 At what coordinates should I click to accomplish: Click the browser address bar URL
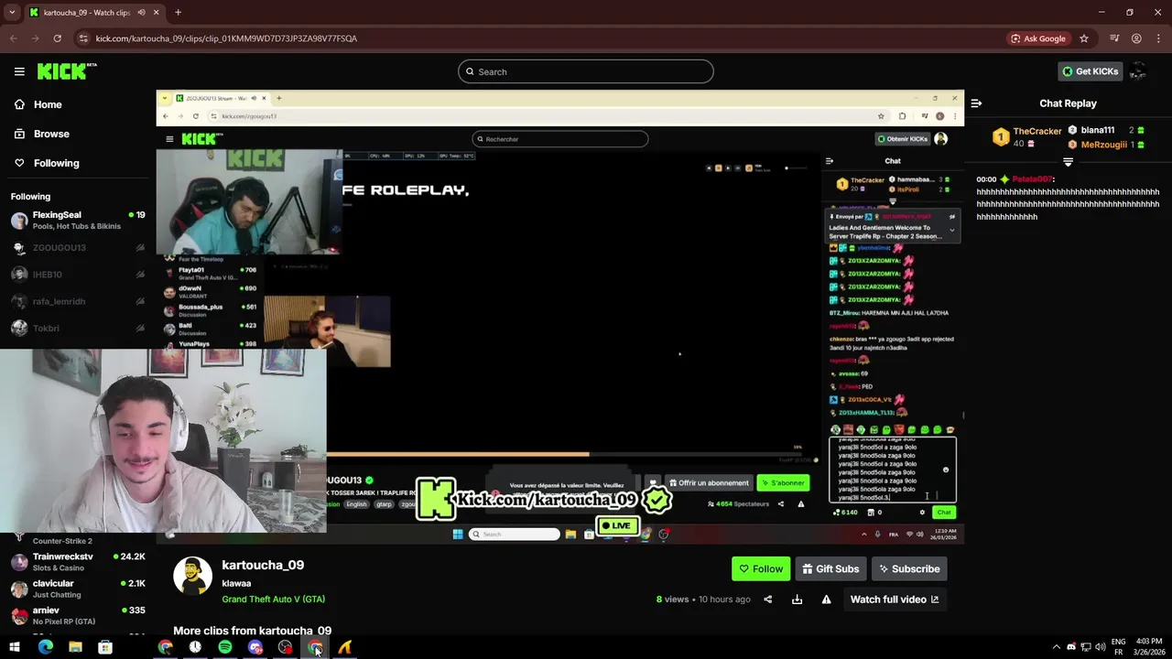pyautogui.click(x=226, y=38)
